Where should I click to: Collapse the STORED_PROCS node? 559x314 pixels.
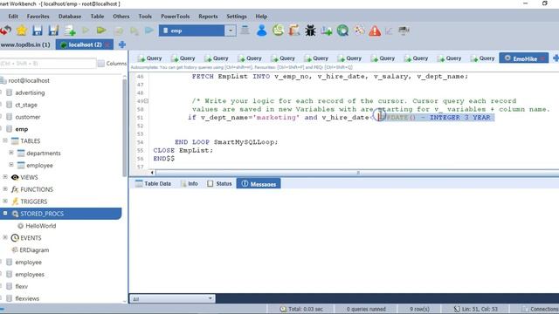click(x=5, y=213)
